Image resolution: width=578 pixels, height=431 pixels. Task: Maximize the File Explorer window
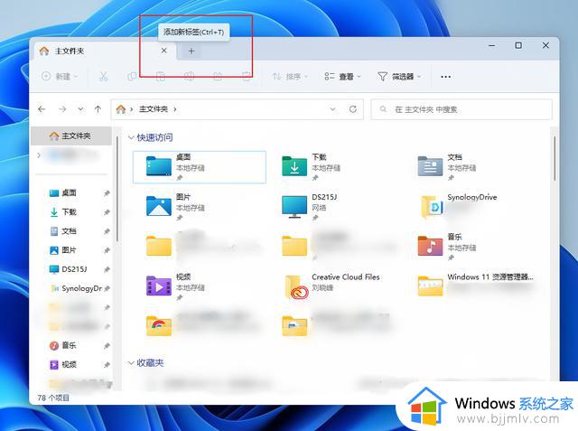[518, 46]
